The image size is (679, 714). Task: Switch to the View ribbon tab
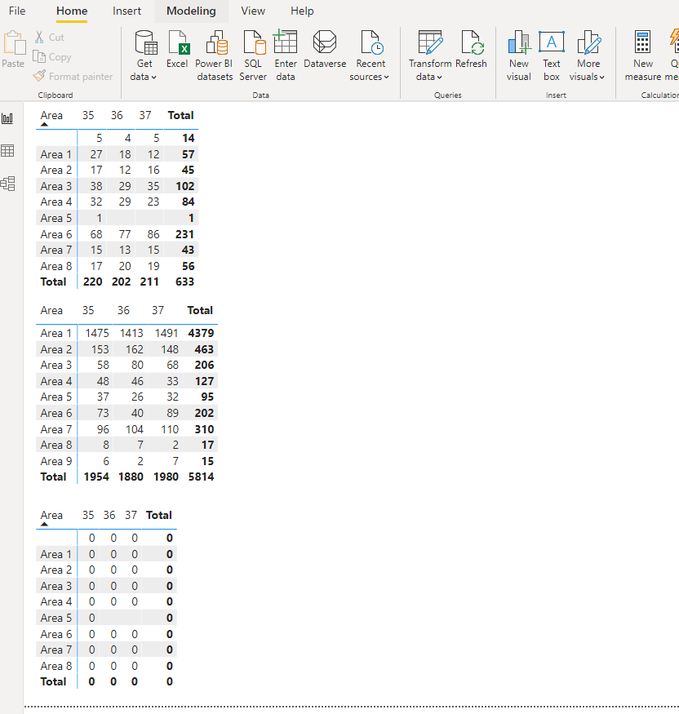(x=253, y=11)
